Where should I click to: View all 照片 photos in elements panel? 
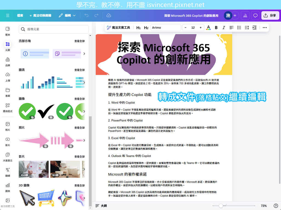(x=79, y=128)
